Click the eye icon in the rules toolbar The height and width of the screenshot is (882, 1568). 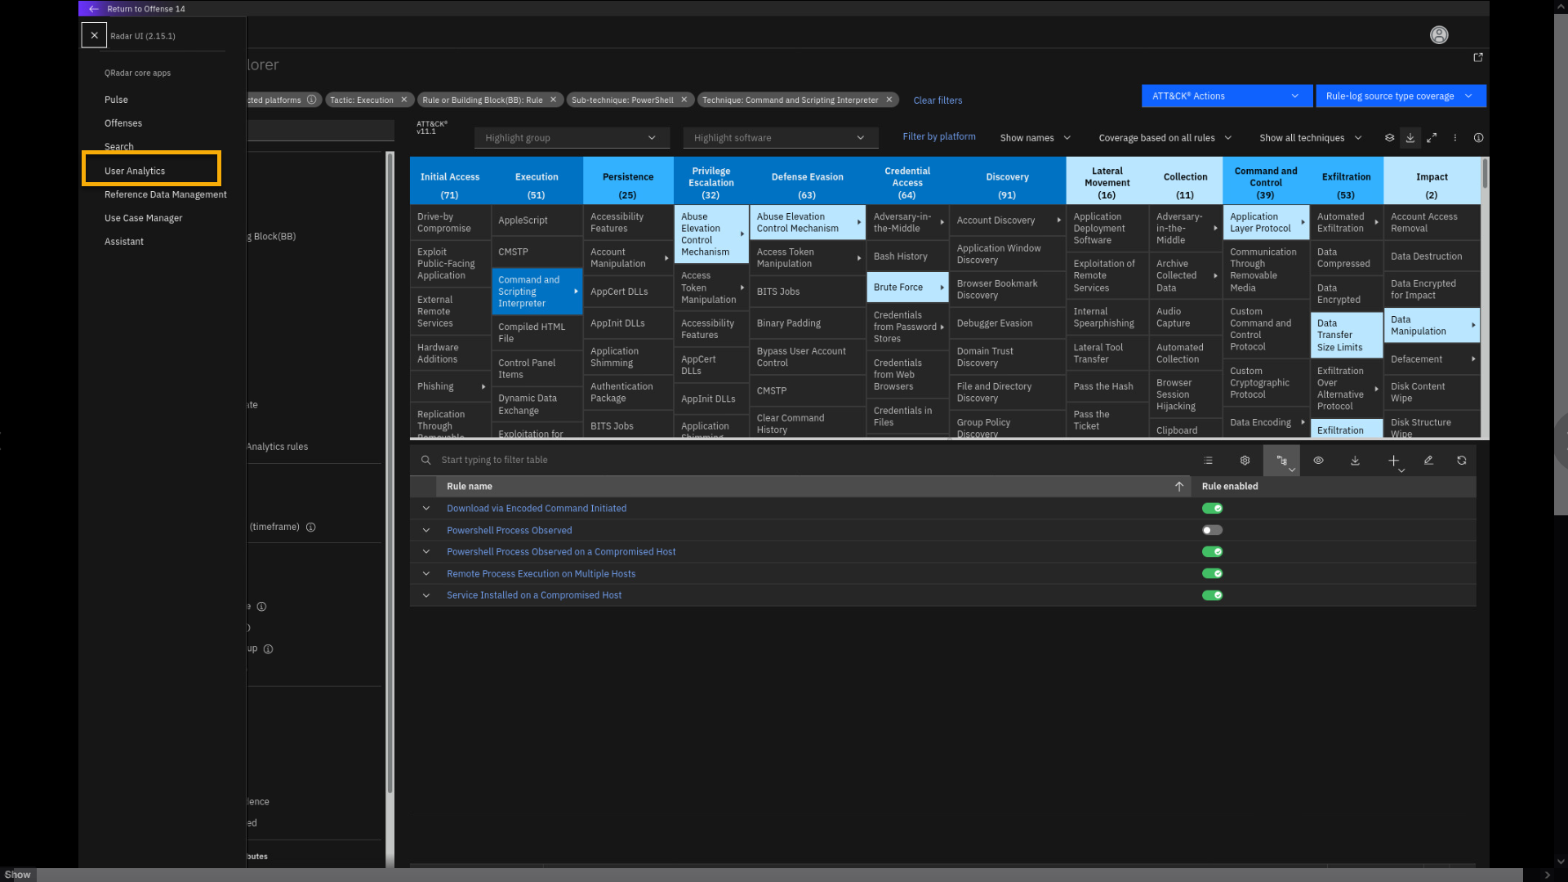coord(1318,461)
